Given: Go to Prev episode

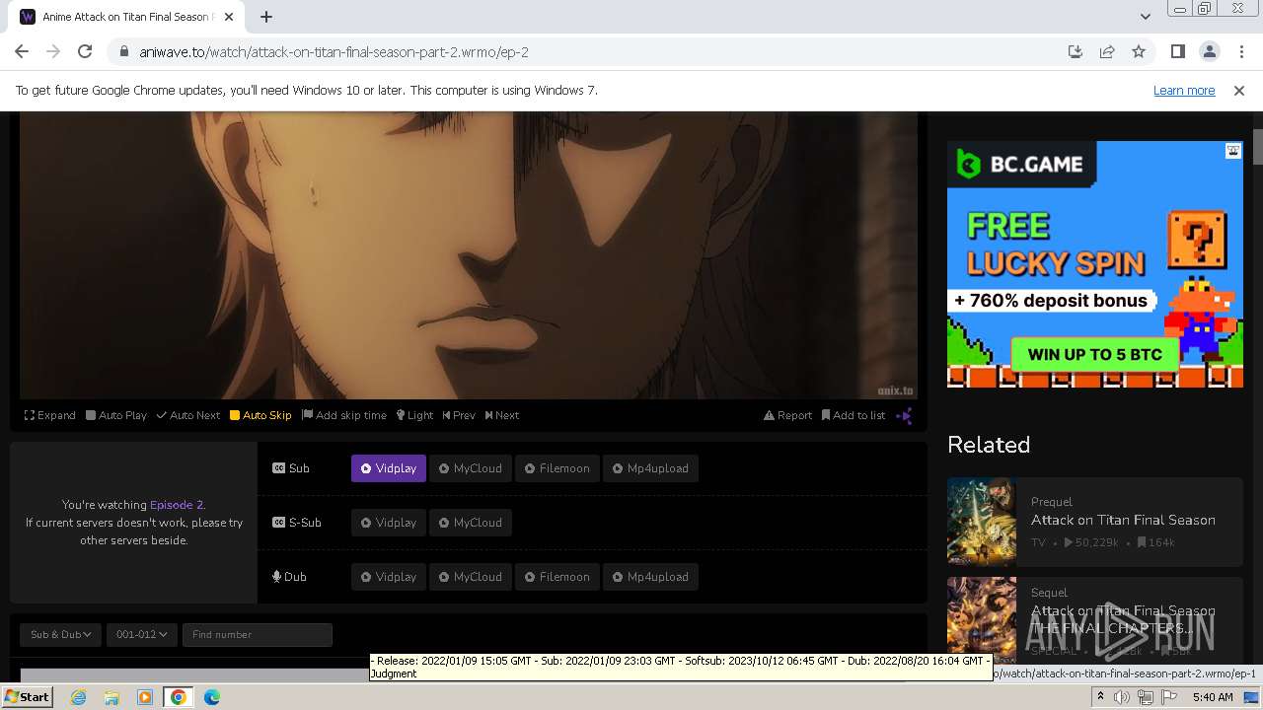Looking at the screenshot, I should (x=459, y=415).
